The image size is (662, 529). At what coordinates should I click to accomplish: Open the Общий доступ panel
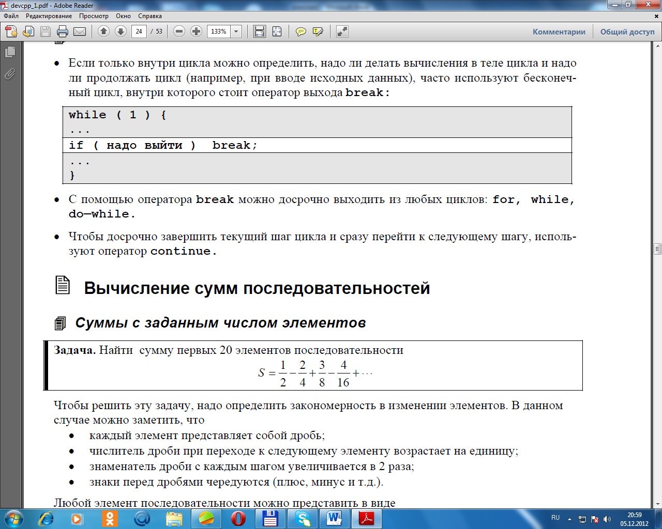(627, 32)
